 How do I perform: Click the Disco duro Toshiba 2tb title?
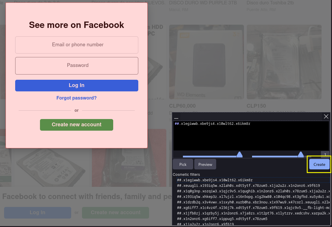pos(270,3)
